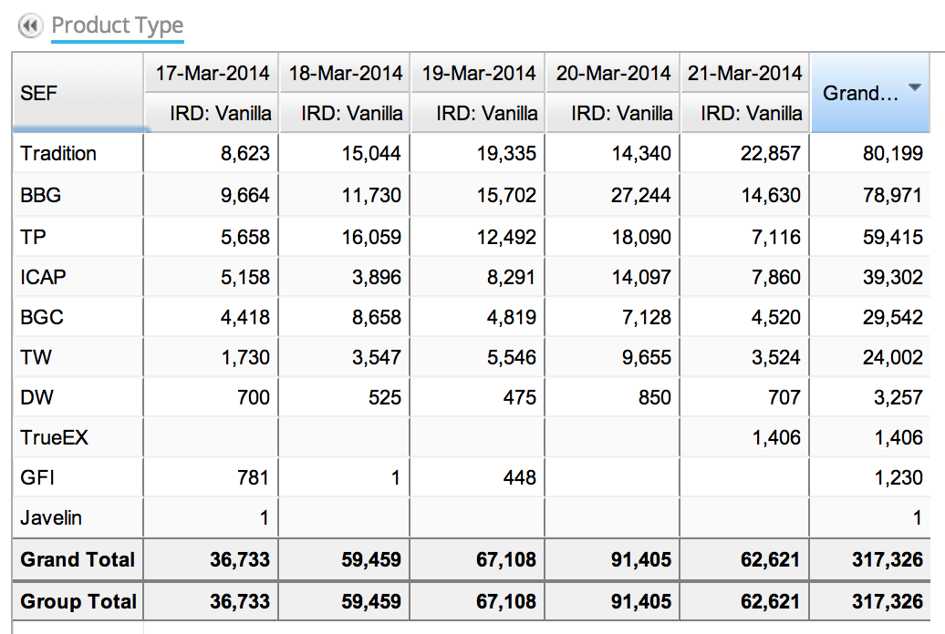Select the 19-Mar-2014 column header

point(479,74)
